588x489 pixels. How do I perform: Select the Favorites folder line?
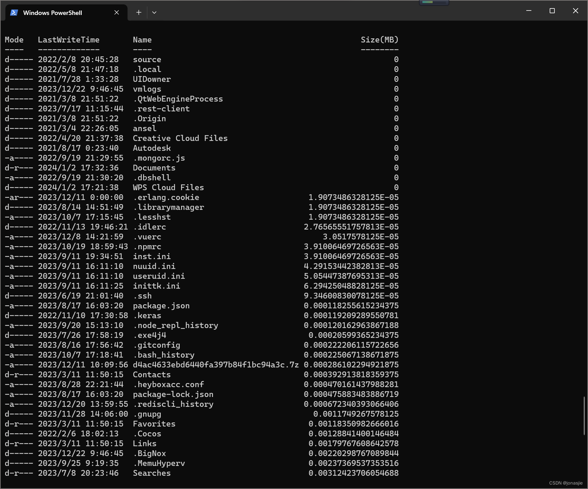coord(154,424)
